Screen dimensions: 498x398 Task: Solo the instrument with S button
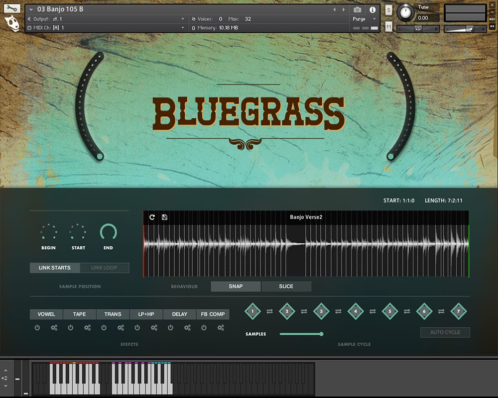pyautogui.click(x=388, y=10)
